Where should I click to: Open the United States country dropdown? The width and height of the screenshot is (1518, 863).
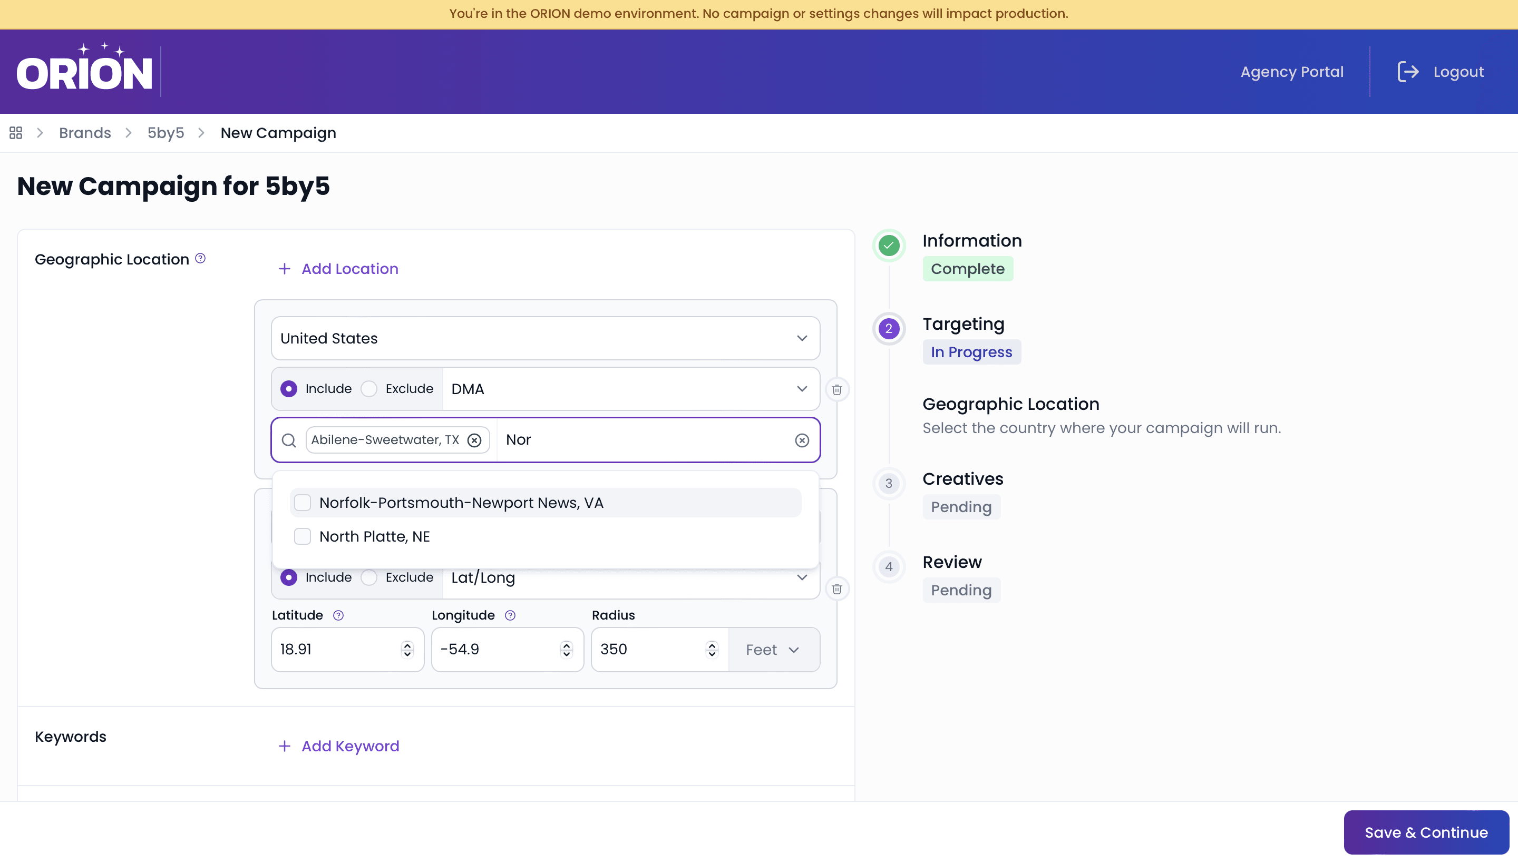click(x=545, y=338)
